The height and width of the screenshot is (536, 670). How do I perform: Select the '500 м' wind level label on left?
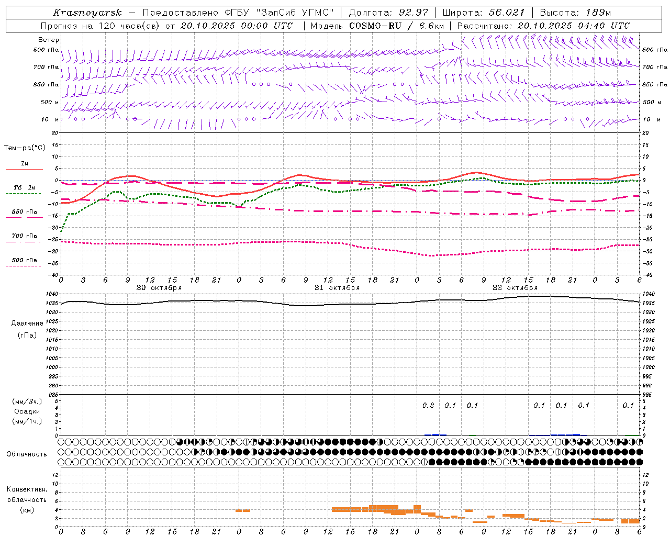click(50, 102)
